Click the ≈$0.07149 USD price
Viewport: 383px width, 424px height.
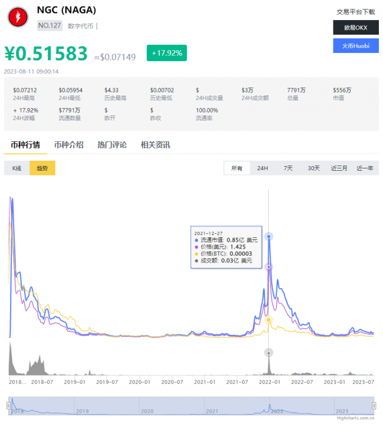point(115,57)
